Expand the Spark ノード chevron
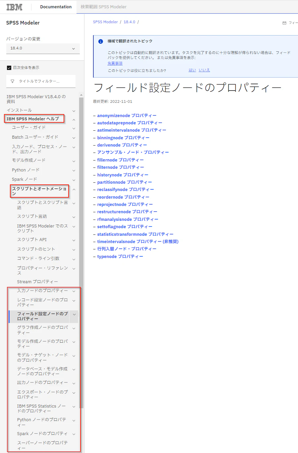298x453 pixels. [74, 180]
